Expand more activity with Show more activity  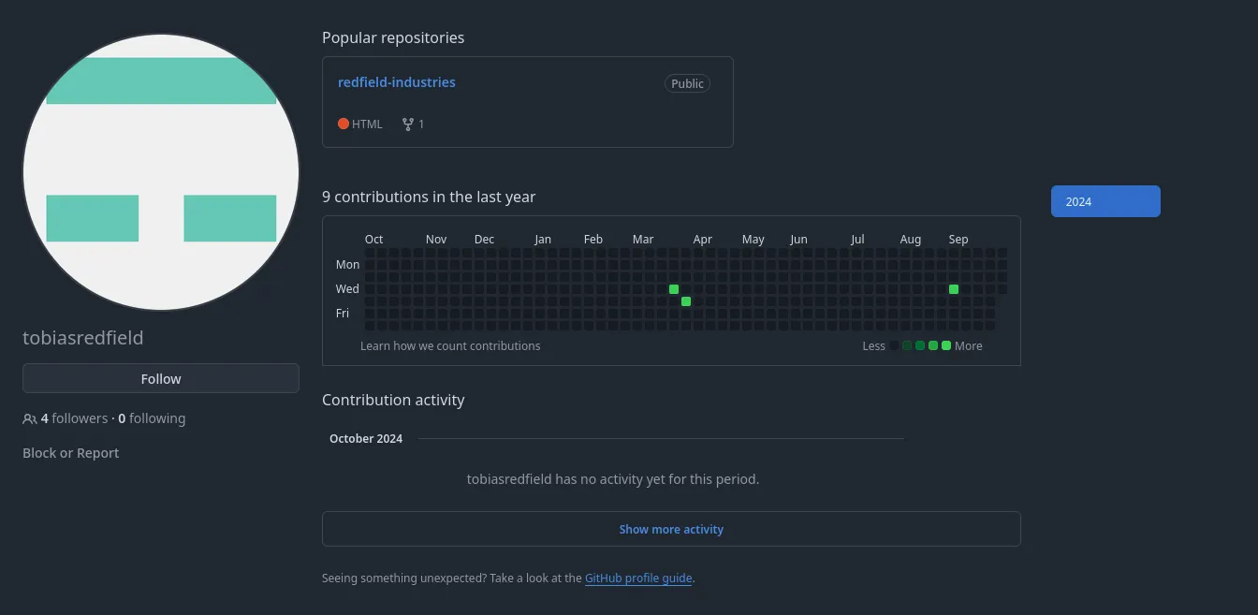pos(671,529)
